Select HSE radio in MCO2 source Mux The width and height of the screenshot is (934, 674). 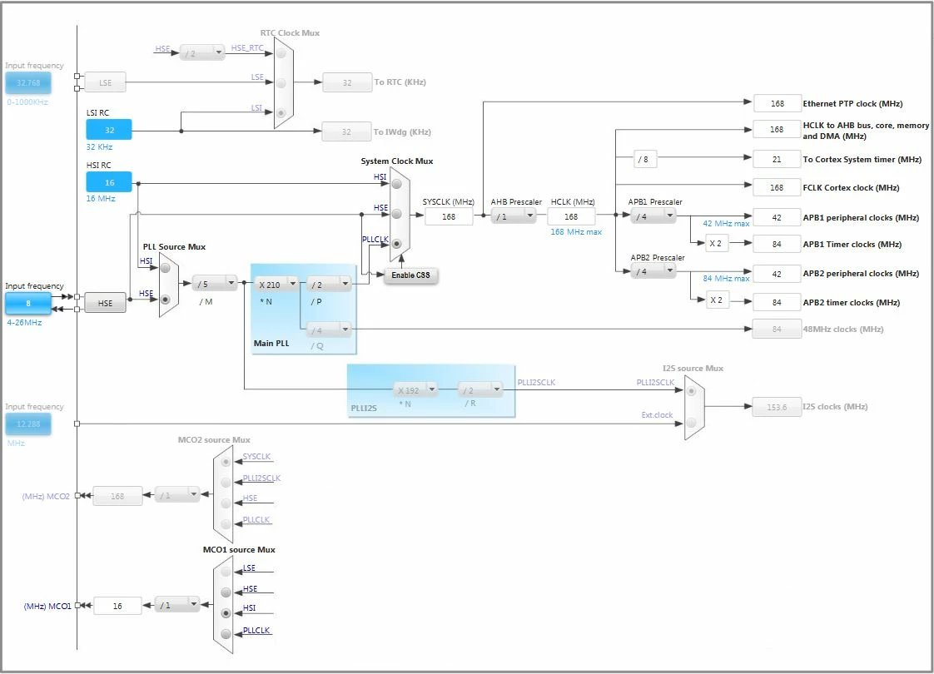click(x=226, y=503)
